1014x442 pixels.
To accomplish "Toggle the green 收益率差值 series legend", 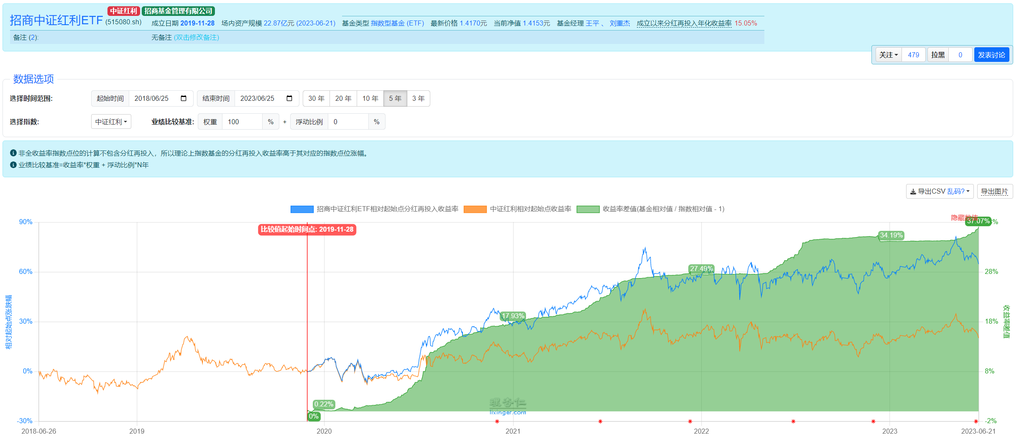I will [x=588, y=209].
